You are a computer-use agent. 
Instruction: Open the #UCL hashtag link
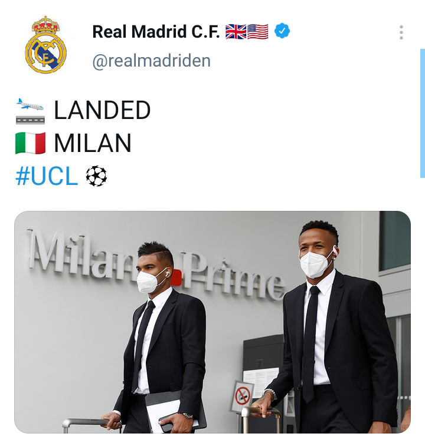tap(47, 176)
